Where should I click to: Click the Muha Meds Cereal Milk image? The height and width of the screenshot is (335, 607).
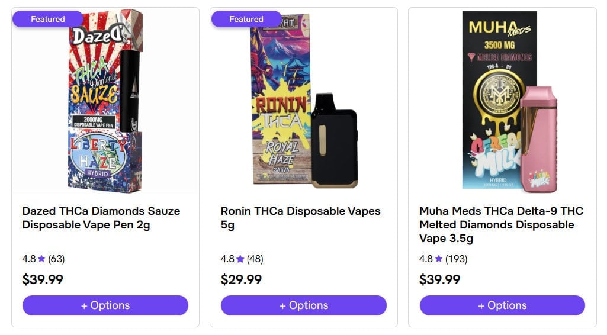pos(502,102)
